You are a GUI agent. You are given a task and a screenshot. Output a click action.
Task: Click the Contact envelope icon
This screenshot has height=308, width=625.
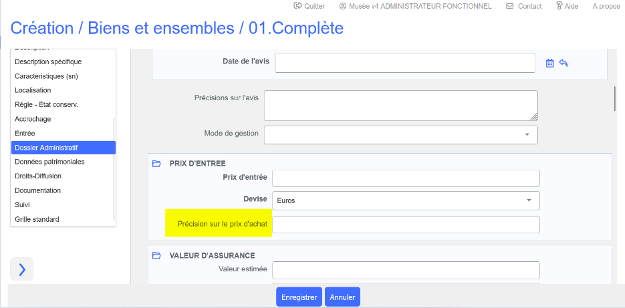coord(510,6)
